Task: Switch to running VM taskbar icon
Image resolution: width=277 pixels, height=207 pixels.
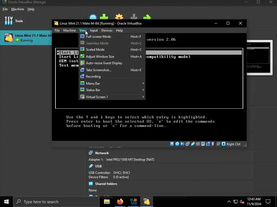Action: 147,202
